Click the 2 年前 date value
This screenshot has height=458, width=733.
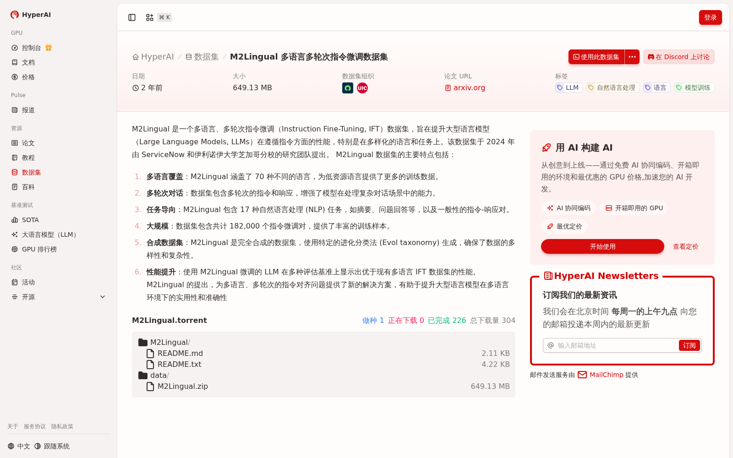click(x=148, y=87)
